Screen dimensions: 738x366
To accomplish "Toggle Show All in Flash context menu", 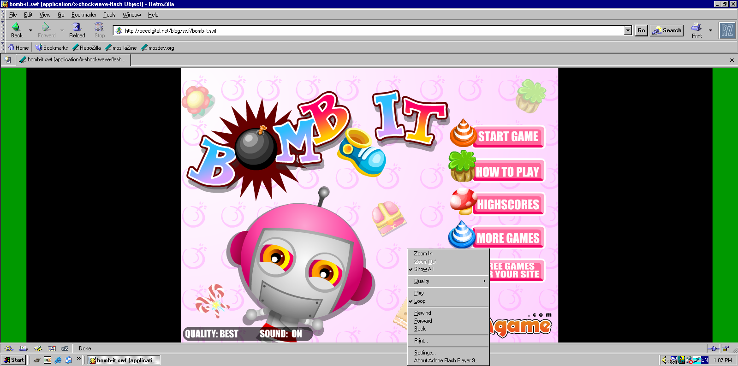I will point(423,269).
